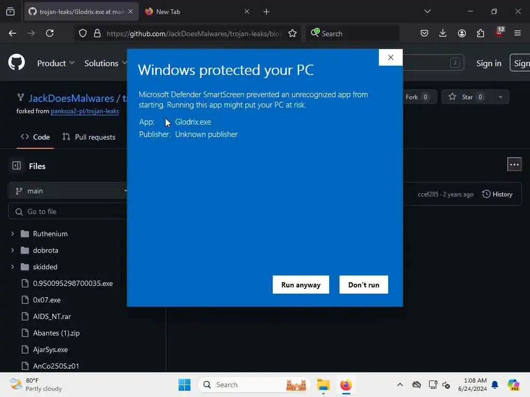Open the three-dots more options button
This screenshot has width=530, height=397.
(x=514, y=164)
